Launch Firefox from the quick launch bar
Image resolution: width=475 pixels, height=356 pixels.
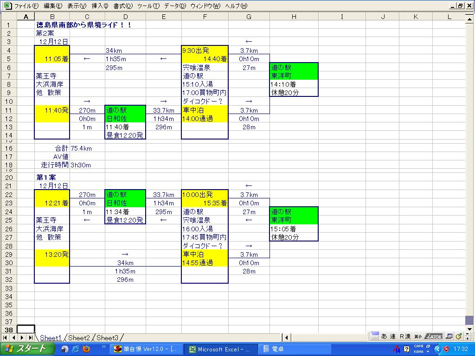pyautogui.click(x=86, y=349)
